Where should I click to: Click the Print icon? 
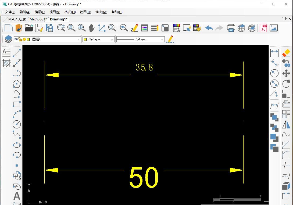[231, 28]
